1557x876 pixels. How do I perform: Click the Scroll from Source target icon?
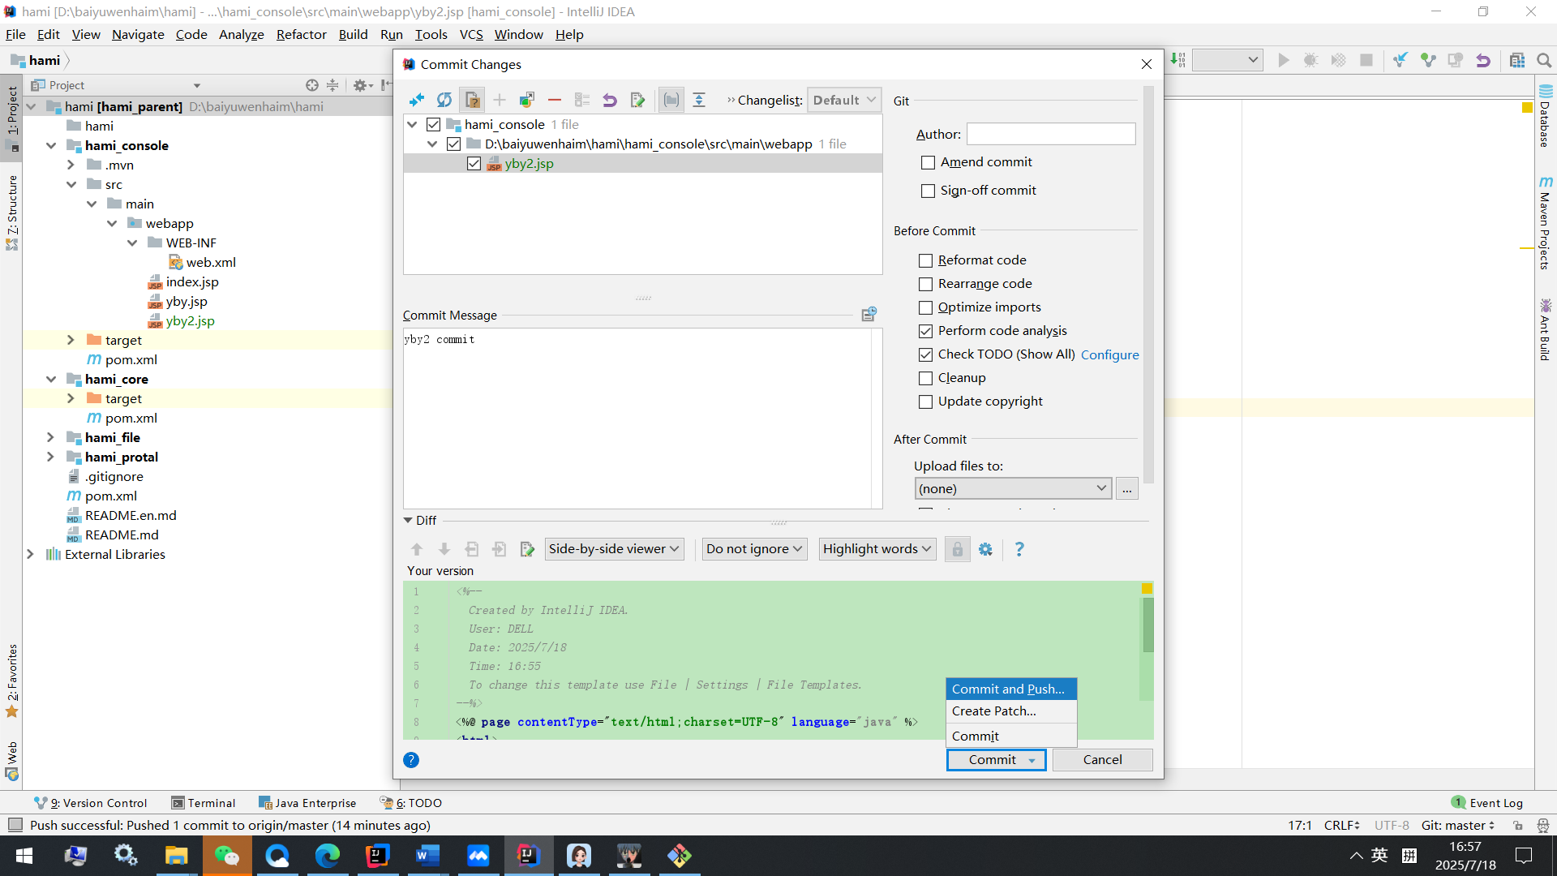tap(312, 85)
